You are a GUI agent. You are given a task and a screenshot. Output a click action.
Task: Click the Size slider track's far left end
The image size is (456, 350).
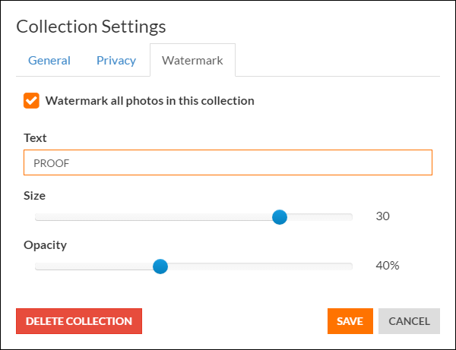click(x=37, y=217)
